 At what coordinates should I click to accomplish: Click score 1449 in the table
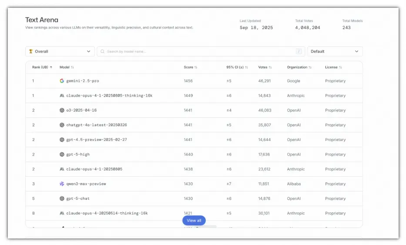pos(188,96)
